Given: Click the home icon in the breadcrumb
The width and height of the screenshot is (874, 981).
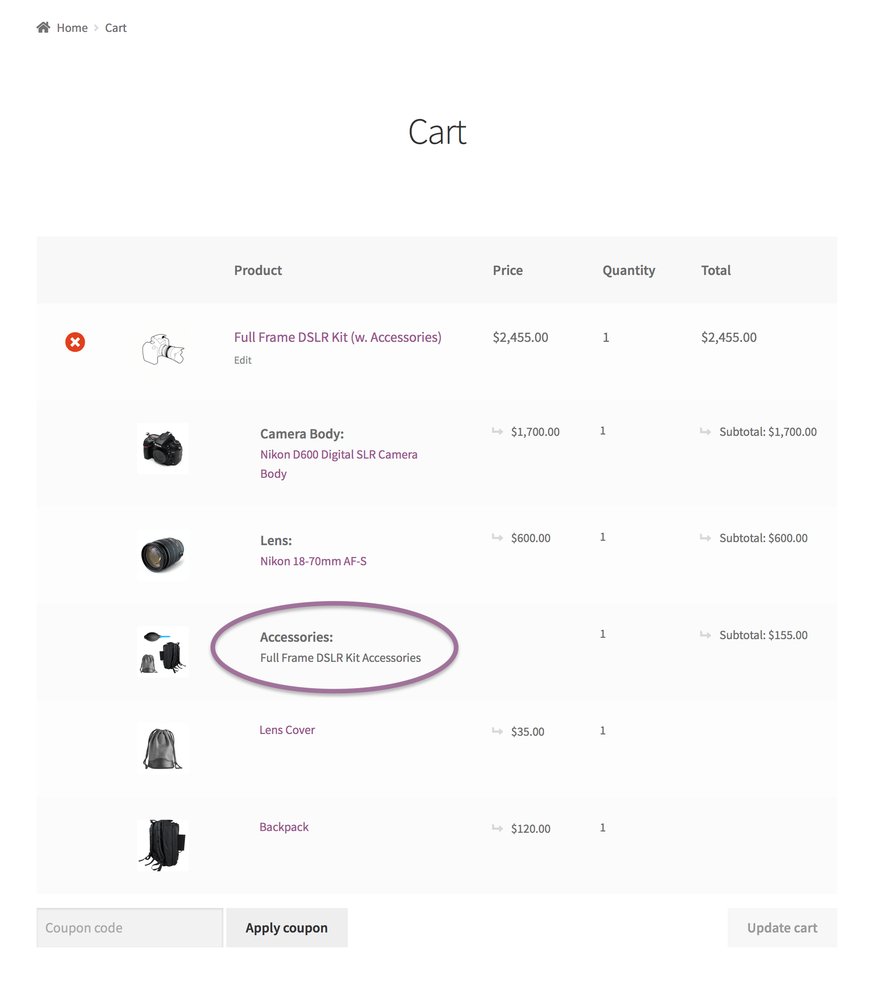Looking at the screenshot, I should pos(44,28).
